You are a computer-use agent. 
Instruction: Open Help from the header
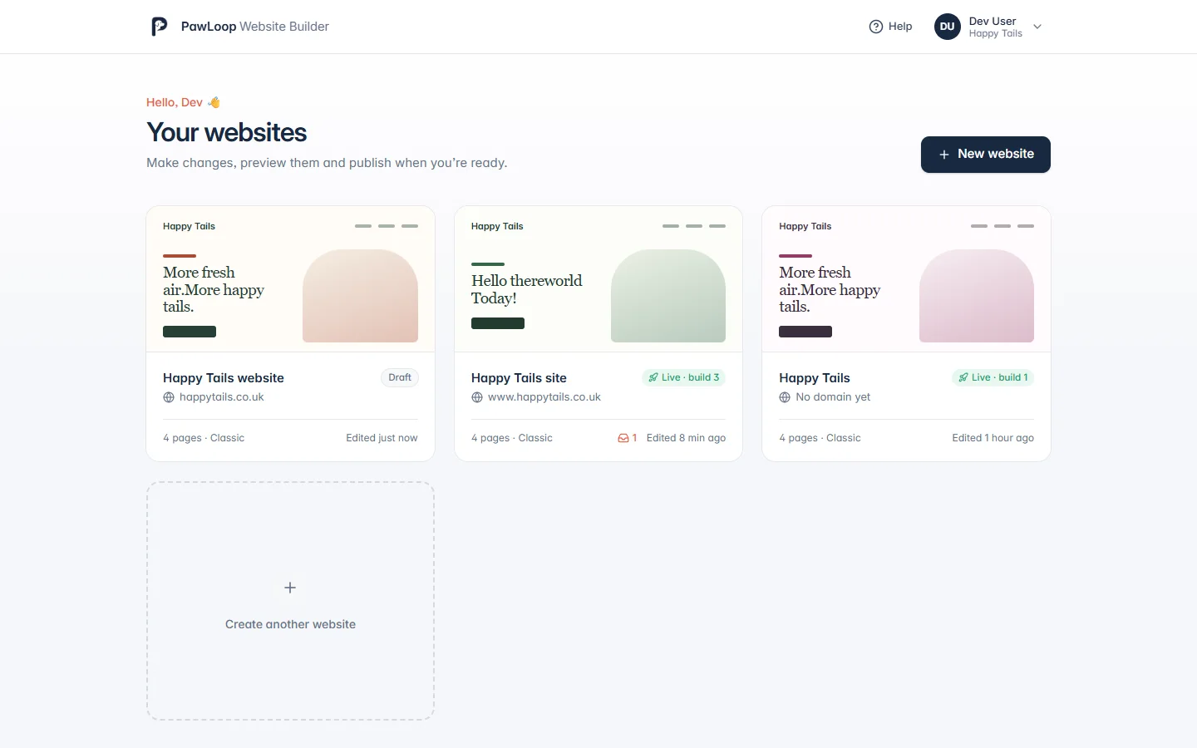click(890, 27)
